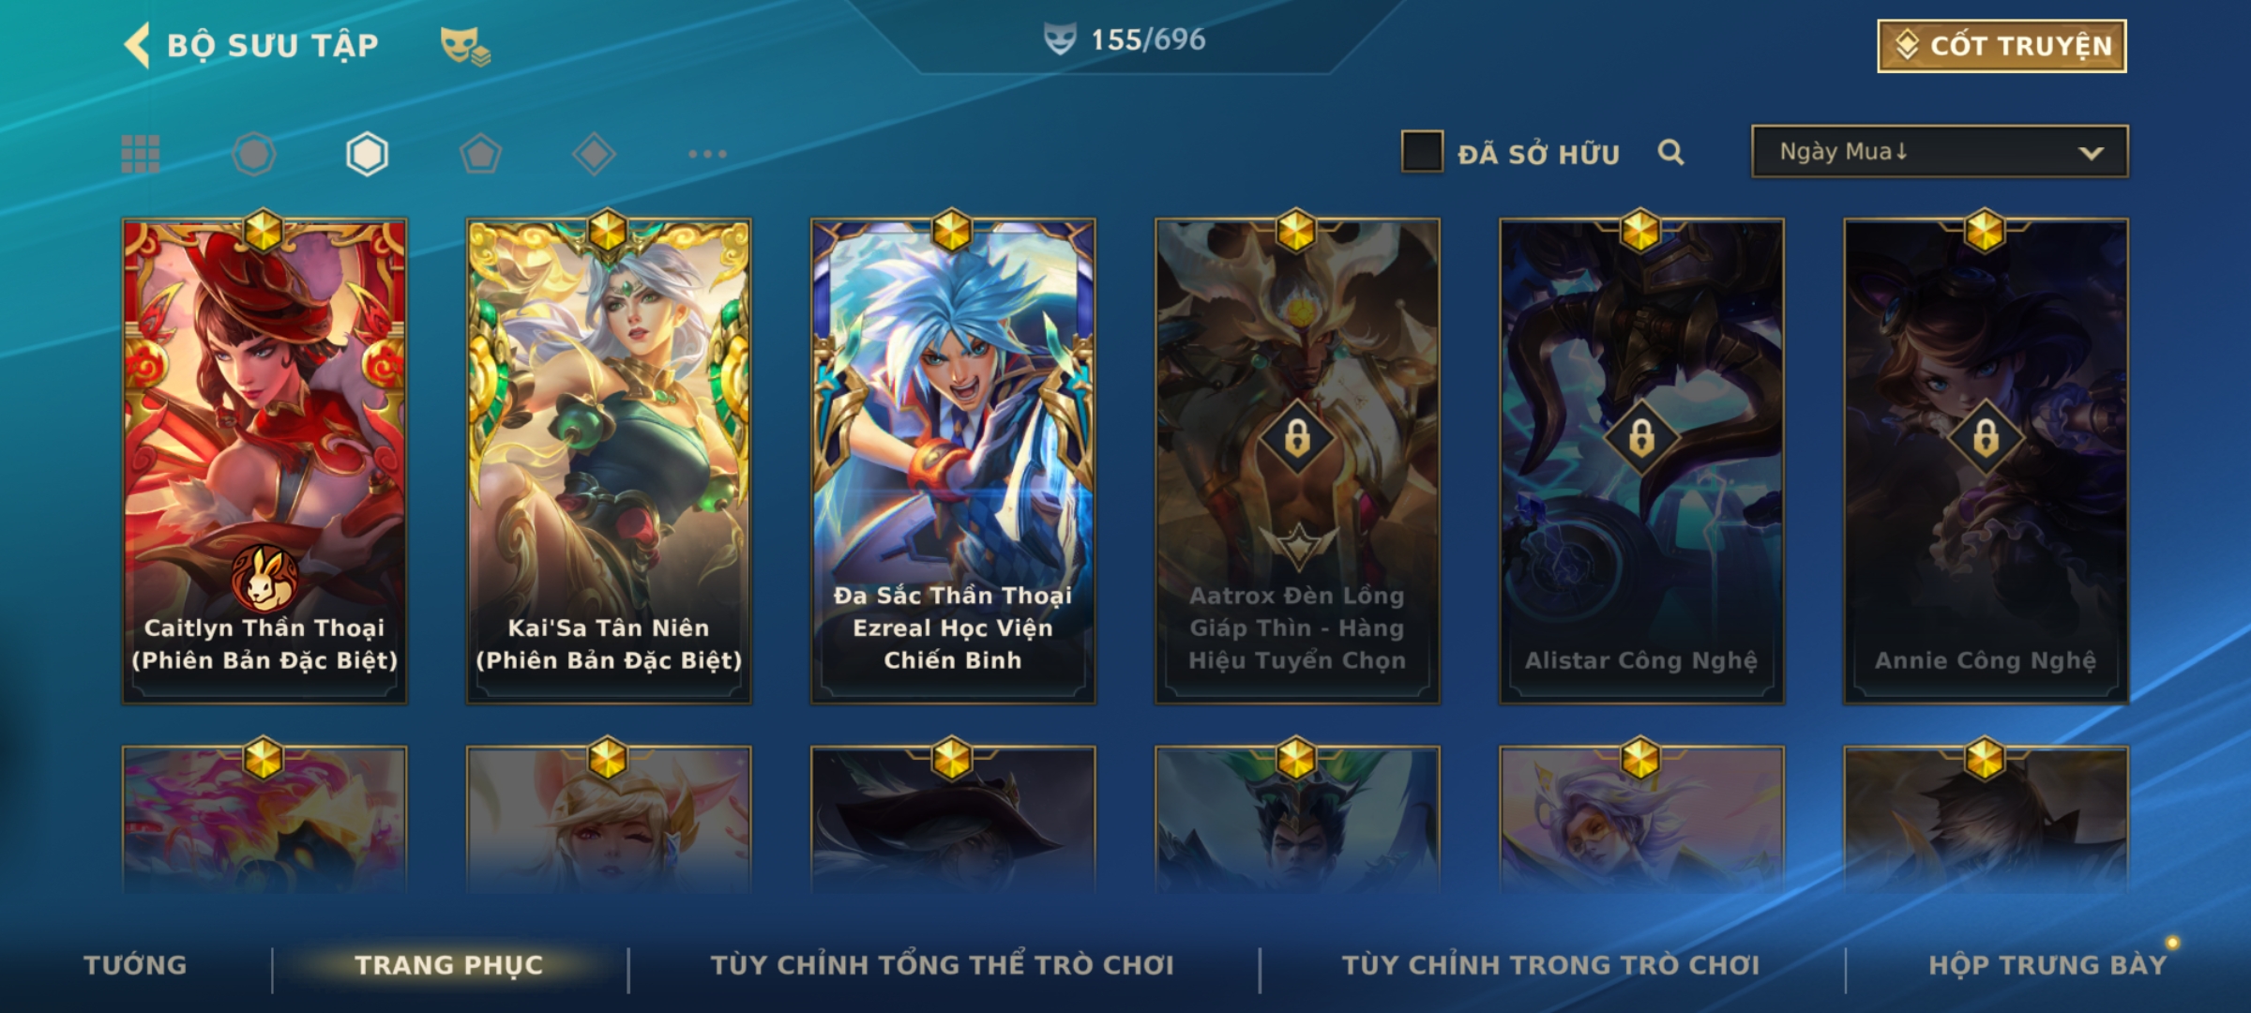Image resolution: width=2251 pixels, height=1013 pixels.
Task: Open the Tùy Chỉnh Trong Trò Chơi tab
Action: [x=1551, y=965]
